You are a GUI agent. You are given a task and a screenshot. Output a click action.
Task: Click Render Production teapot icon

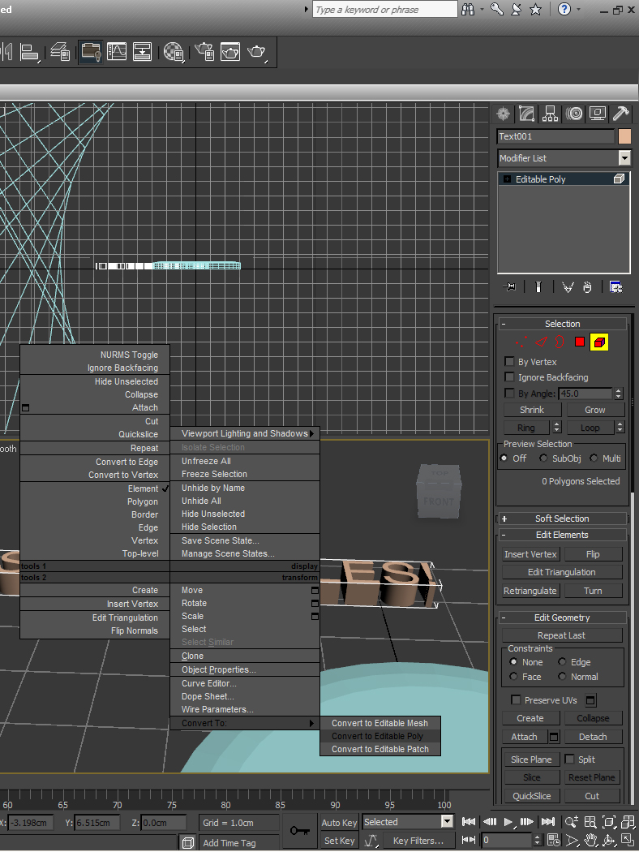(257, 52)
